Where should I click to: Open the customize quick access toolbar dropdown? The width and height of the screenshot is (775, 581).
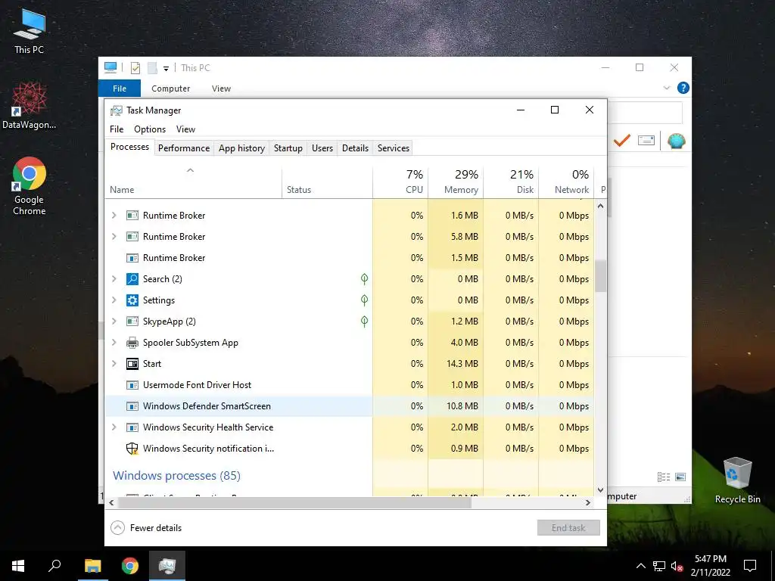166,69
